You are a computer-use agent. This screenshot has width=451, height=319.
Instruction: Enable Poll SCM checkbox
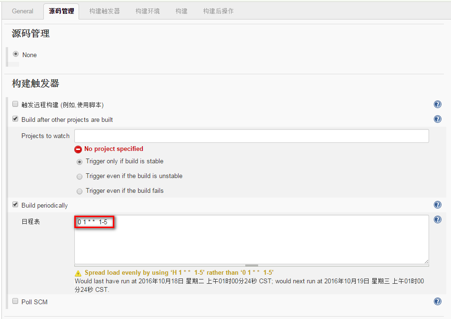coord(15,301)
